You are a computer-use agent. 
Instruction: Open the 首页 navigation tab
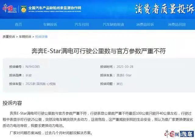click(x=18, y=24)
